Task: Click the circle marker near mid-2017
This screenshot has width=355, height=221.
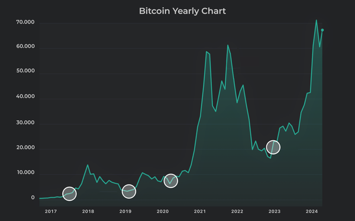Action: (x=69, y=194)
